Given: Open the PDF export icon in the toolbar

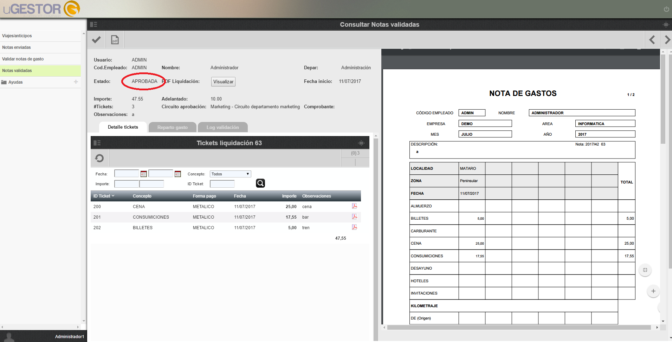Looking at the screenshot, I should pos(115,40).
